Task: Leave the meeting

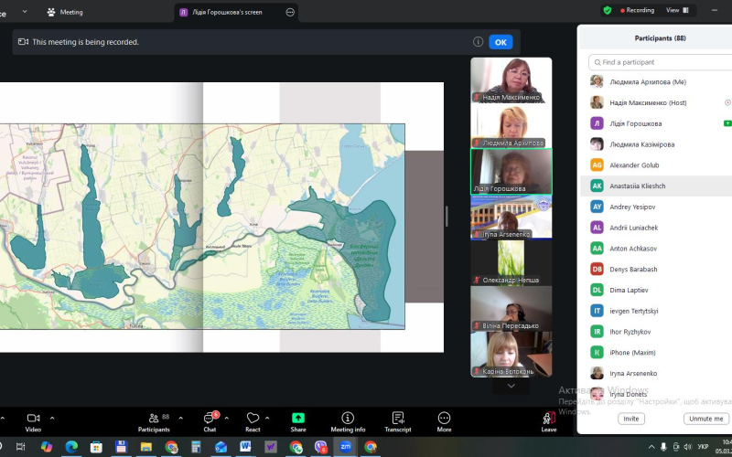Action: 548,420
